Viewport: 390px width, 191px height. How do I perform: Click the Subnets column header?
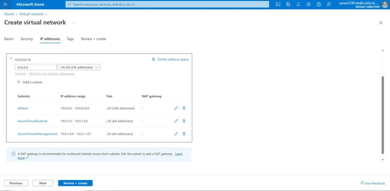(23, 96)
